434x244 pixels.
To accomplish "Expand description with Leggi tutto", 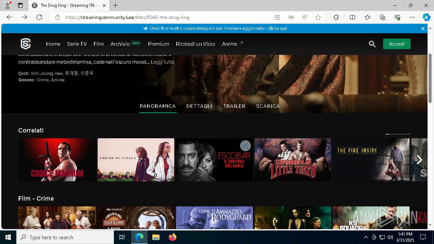I will click(162, 62).
